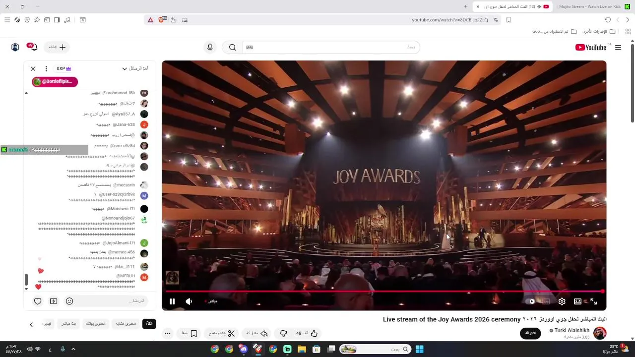Switch to theater mode
Viewport: 635px width, 357px height.
[578, 301]
